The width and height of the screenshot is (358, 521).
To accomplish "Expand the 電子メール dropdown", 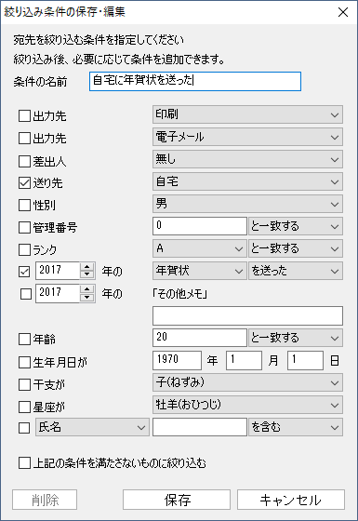I will [x=247, y=137].
